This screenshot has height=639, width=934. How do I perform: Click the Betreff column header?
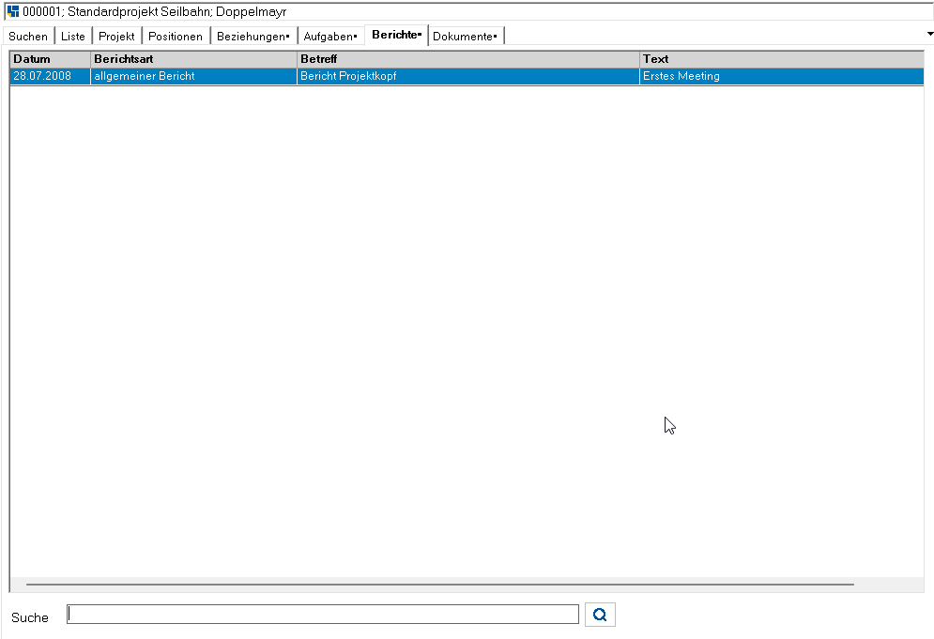coord(468,59)
